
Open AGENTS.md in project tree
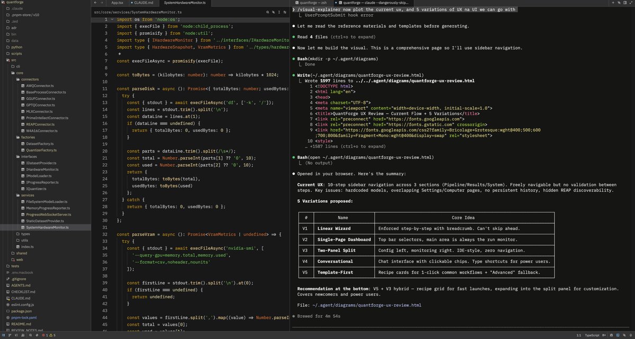click(22, 285)
